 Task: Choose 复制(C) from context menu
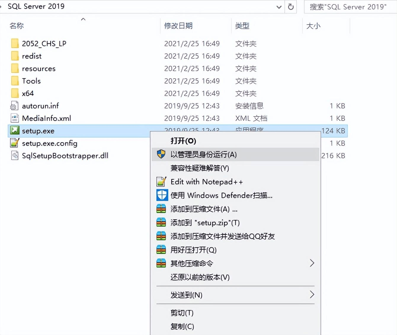236,326
